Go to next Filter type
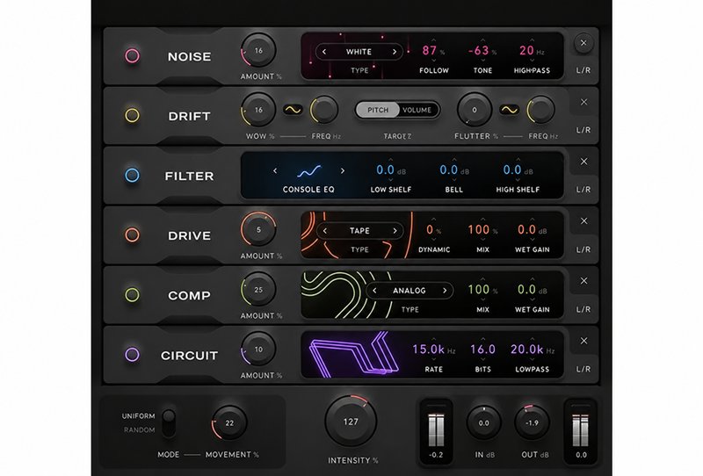 pos(343,170)
